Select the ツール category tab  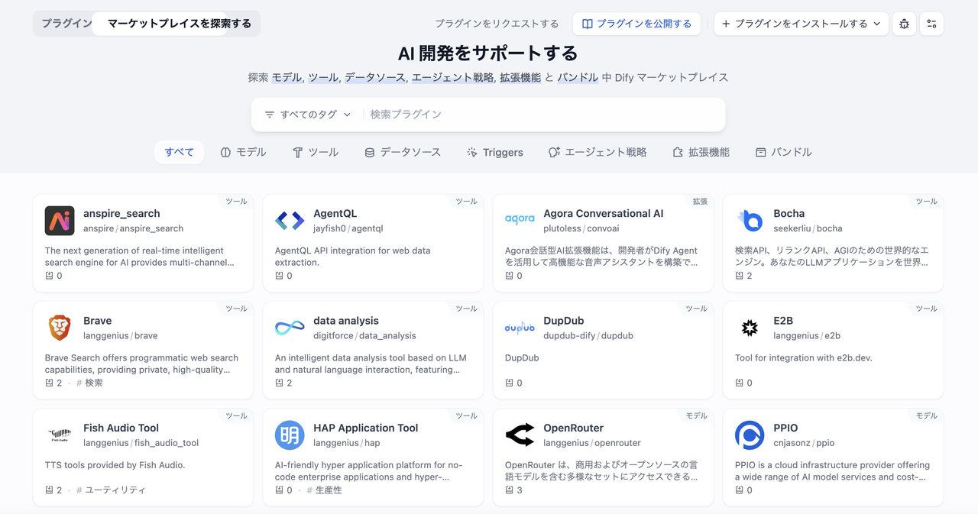pos(316,152)
